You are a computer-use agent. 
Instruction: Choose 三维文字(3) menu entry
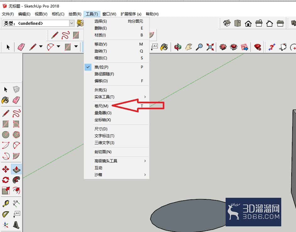coord(117,143)
